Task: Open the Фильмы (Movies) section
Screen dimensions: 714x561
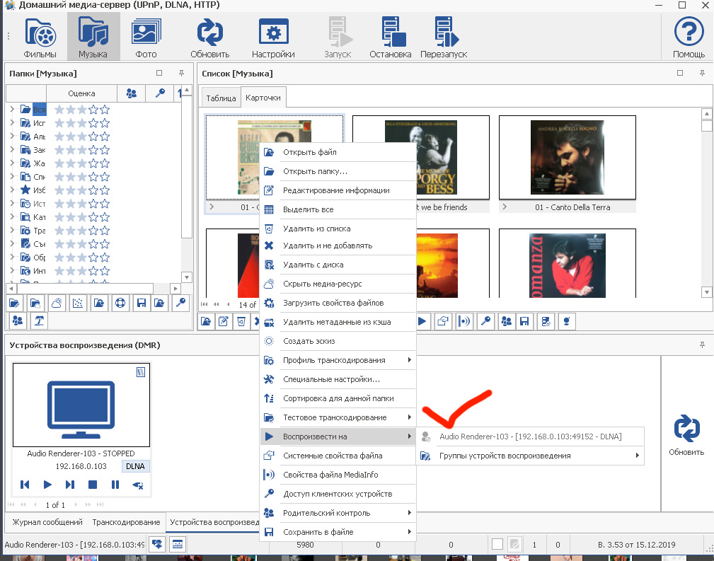Action: (x=40, y=36)
